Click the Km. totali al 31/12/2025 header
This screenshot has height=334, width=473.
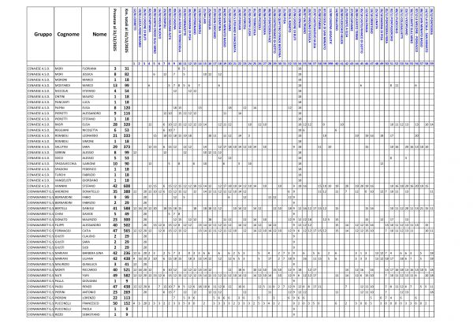pyautogui.click(x=126, y=35)
